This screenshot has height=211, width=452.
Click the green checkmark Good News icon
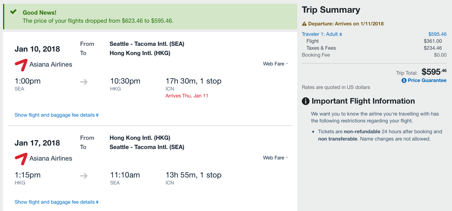pyautogui.click(x=13, y=12)
